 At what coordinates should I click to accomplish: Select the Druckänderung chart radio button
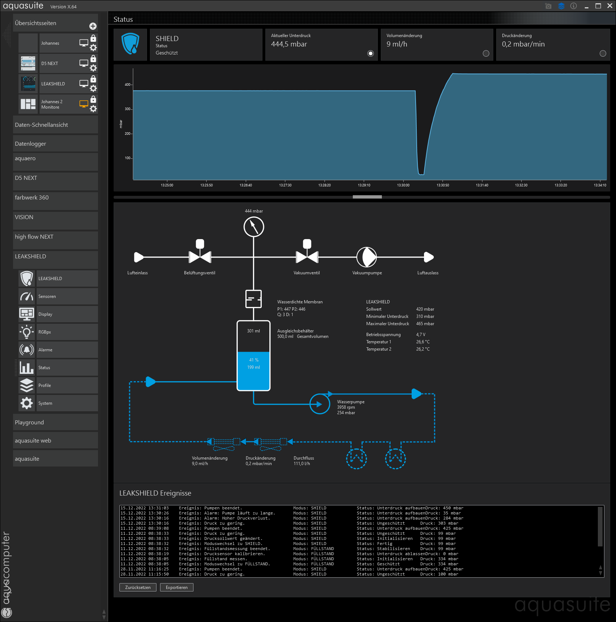click(603, 53)
